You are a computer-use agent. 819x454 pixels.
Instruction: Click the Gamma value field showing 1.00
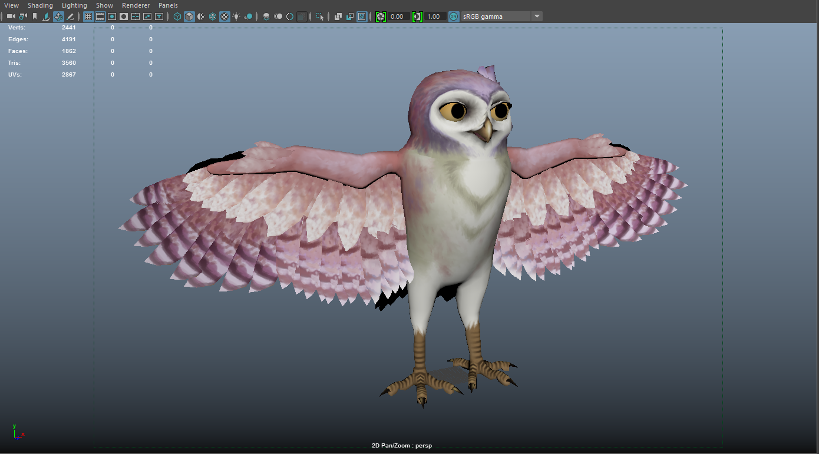point(434,16)
